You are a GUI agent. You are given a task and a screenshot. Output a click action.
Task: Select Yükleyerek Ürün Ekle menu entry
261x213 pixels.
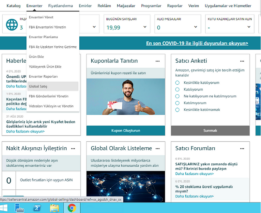coord(53,67)
